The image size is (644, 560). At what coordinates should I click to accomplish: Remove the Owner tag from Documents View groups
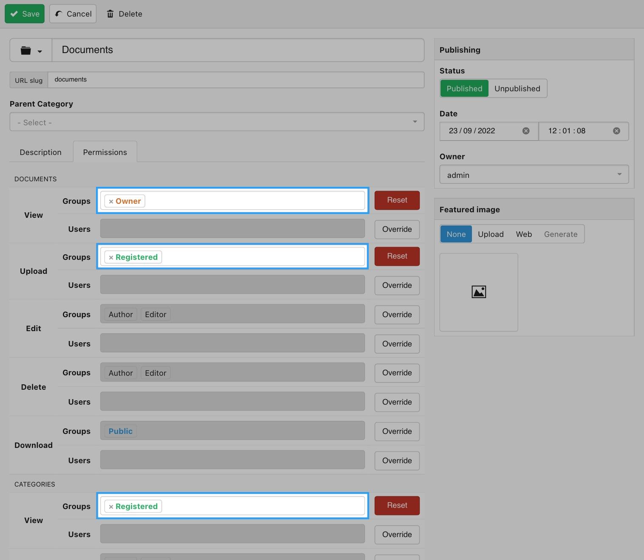pyautogui.click(x=111, y=202)
